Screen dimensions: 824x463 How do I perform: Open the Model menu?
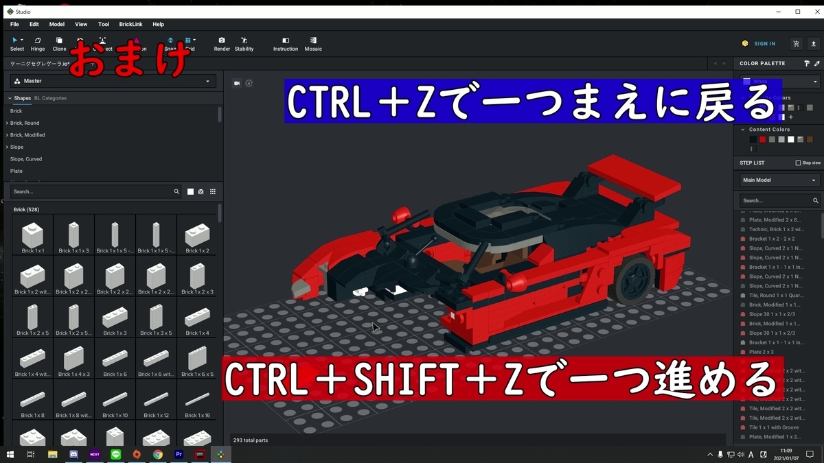point(57,24)
